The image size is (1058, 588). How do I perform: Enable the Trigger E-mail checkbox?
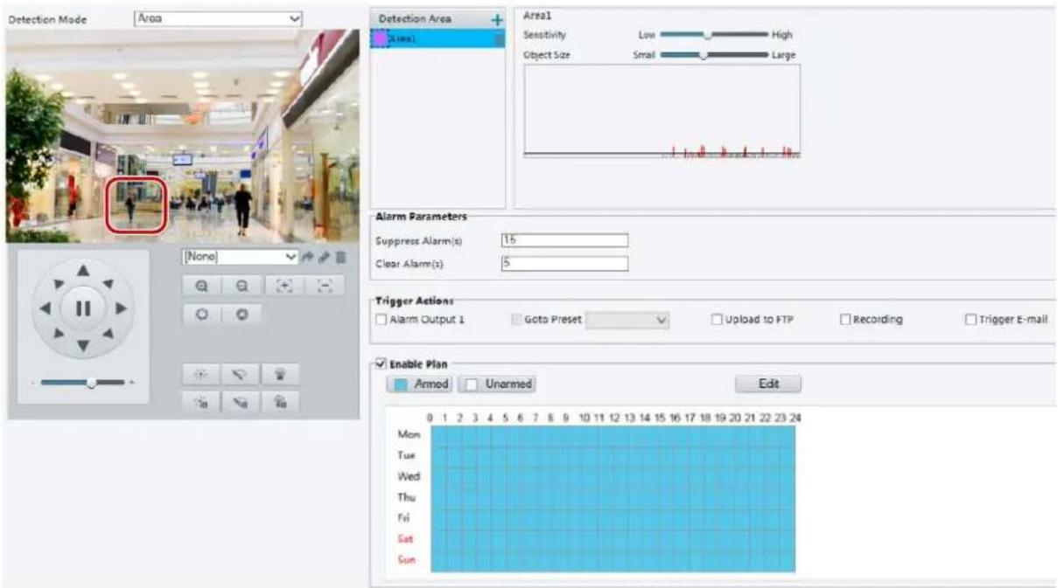tap(970, 320)
